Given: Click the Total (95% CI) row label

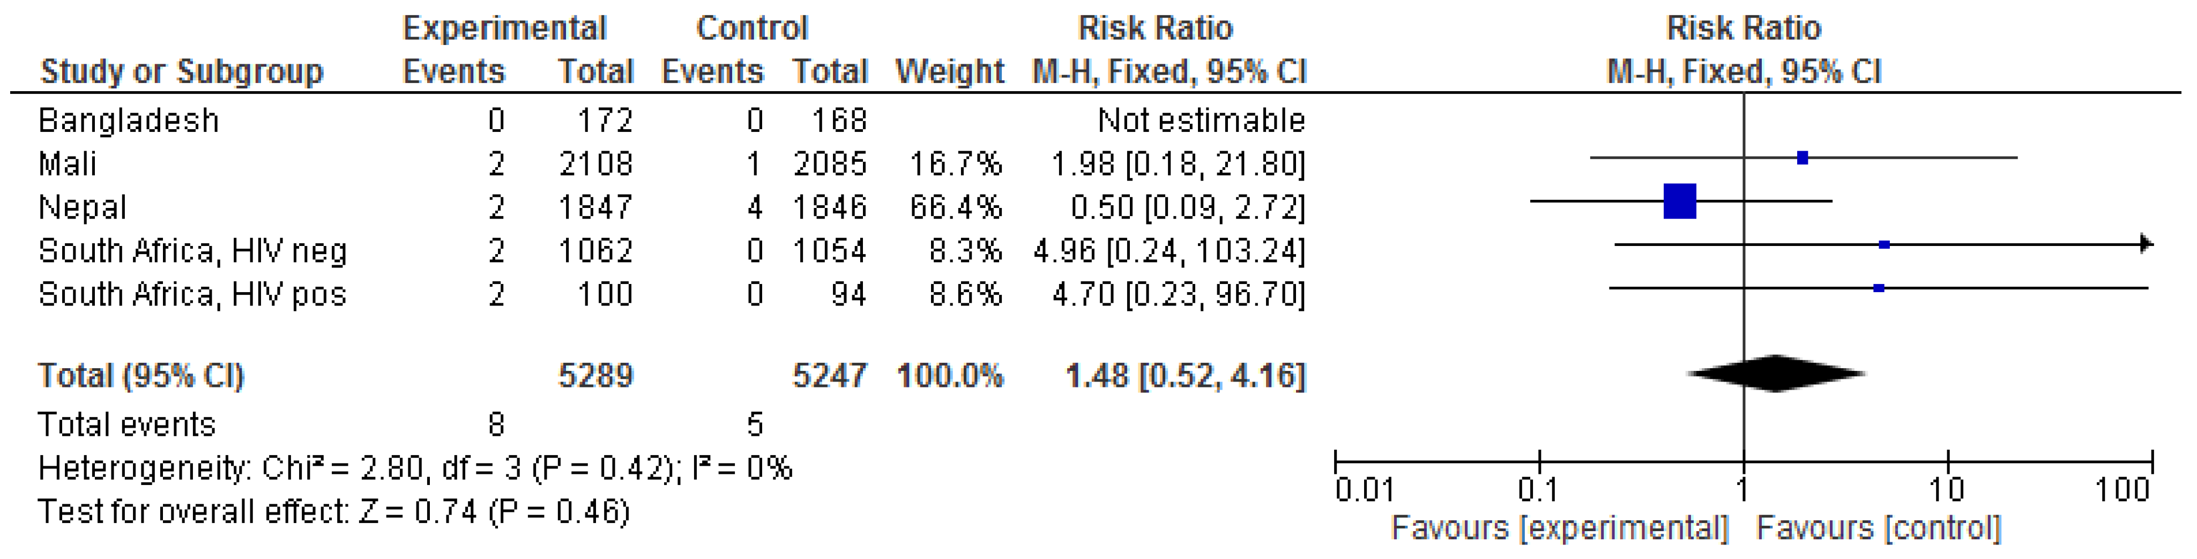Looking at the screenshot, I should (x=141, y=376).
